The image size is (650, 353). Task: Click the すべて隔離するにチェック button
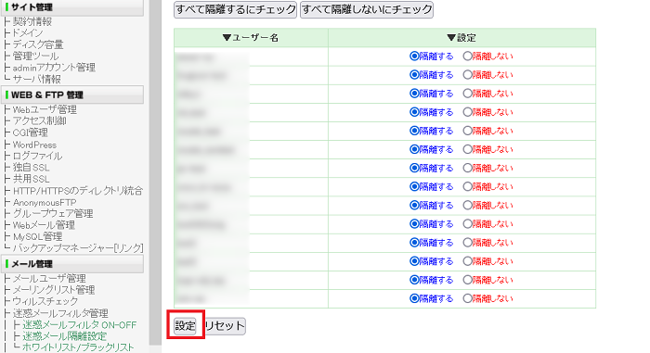(x=235, y=9)
